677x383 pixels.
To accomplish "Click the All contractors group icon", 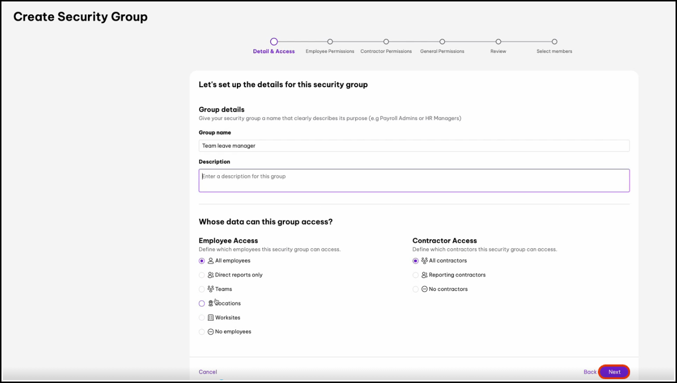I will [424, 261].
